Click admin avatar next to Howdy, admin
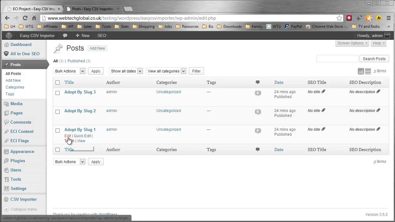 (x=387, y=35)
